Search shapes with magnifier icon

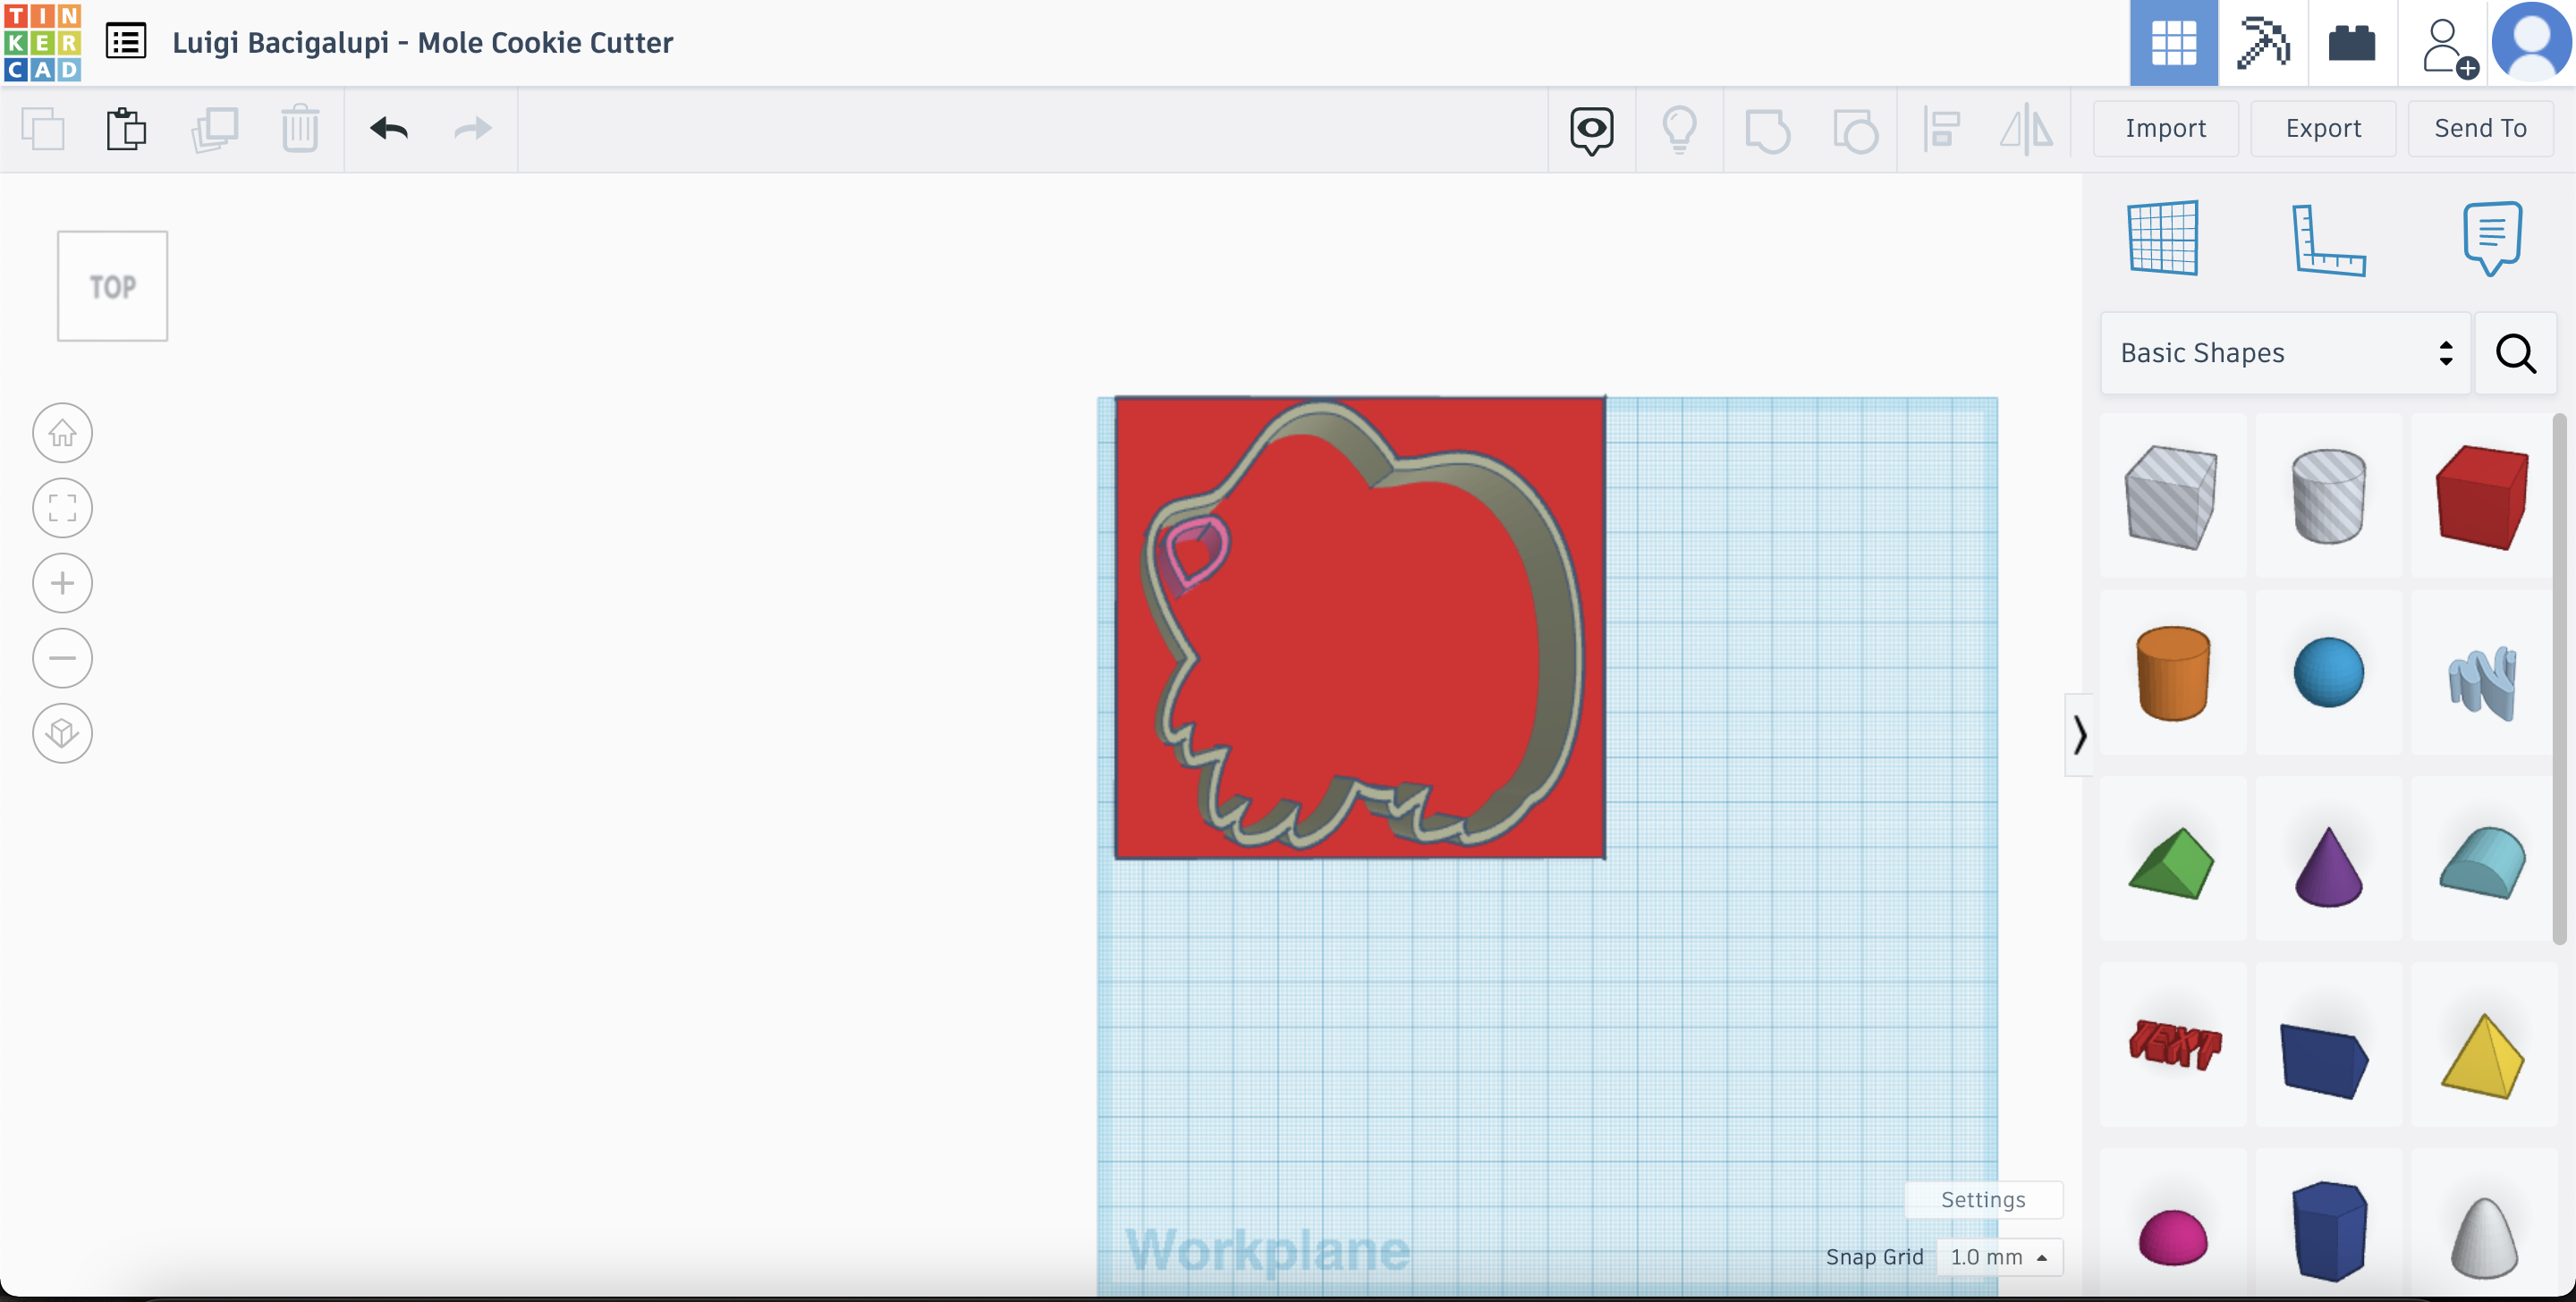[2515, 353]
